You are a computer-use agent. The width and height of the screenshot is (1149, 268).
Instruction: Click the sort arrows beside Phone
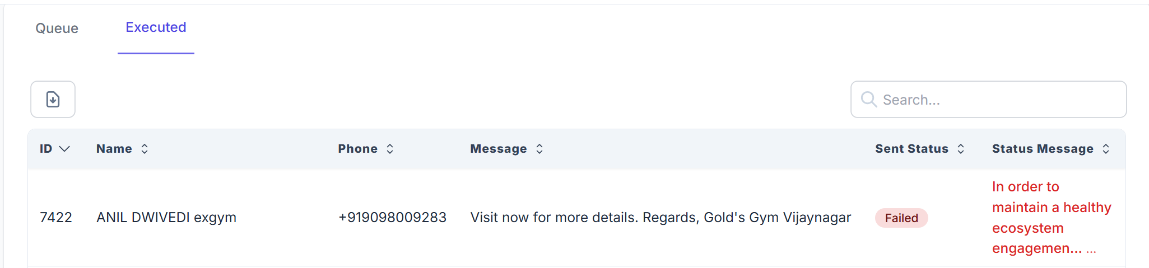coord(390,149)
